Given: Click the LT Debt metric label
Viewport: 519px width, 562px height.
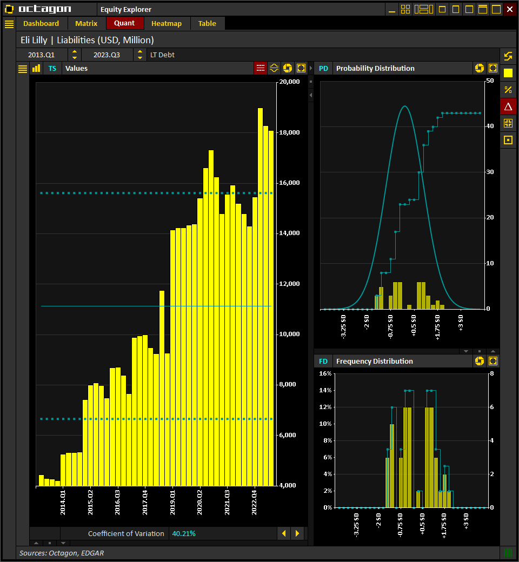Looking at the screenshot, I should [x=163, y=55].
